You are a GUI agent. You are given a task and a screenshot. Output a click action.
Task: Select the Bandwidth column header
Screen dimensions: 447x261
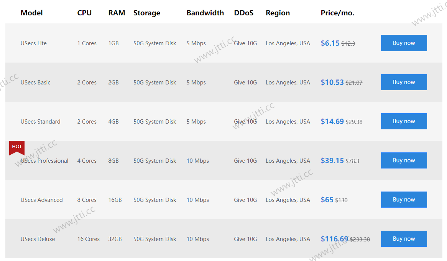[205, 13]
